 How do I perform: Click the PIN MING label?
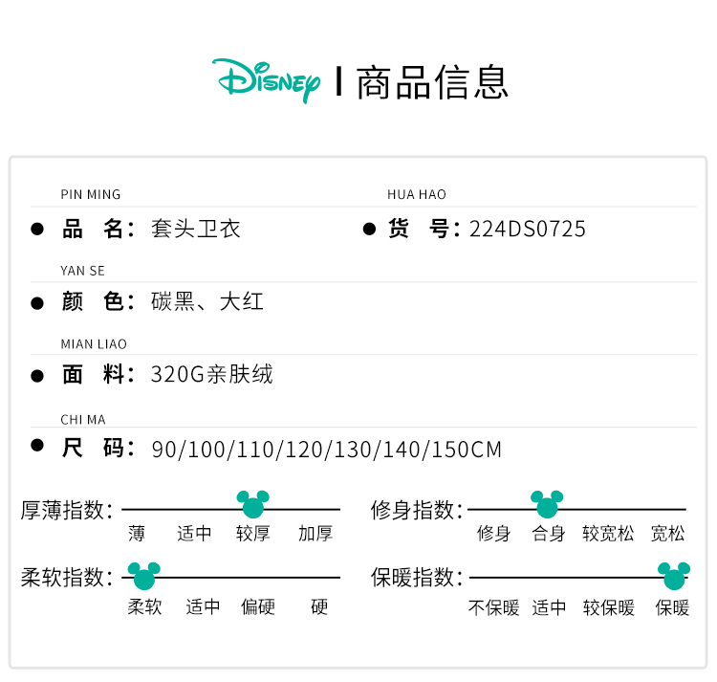(91, 194)
